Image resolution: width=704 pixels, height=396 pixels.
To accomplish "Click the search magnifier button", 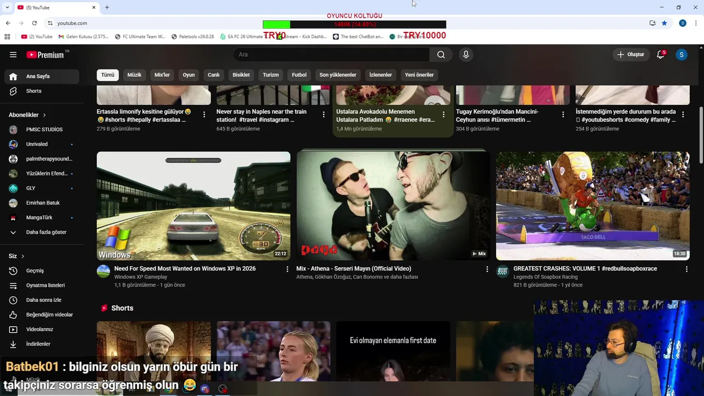I will pos(441,54).
